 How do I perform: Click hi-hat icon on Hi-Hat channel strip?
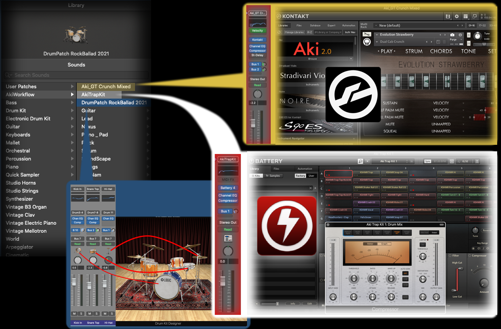point(108,251)
